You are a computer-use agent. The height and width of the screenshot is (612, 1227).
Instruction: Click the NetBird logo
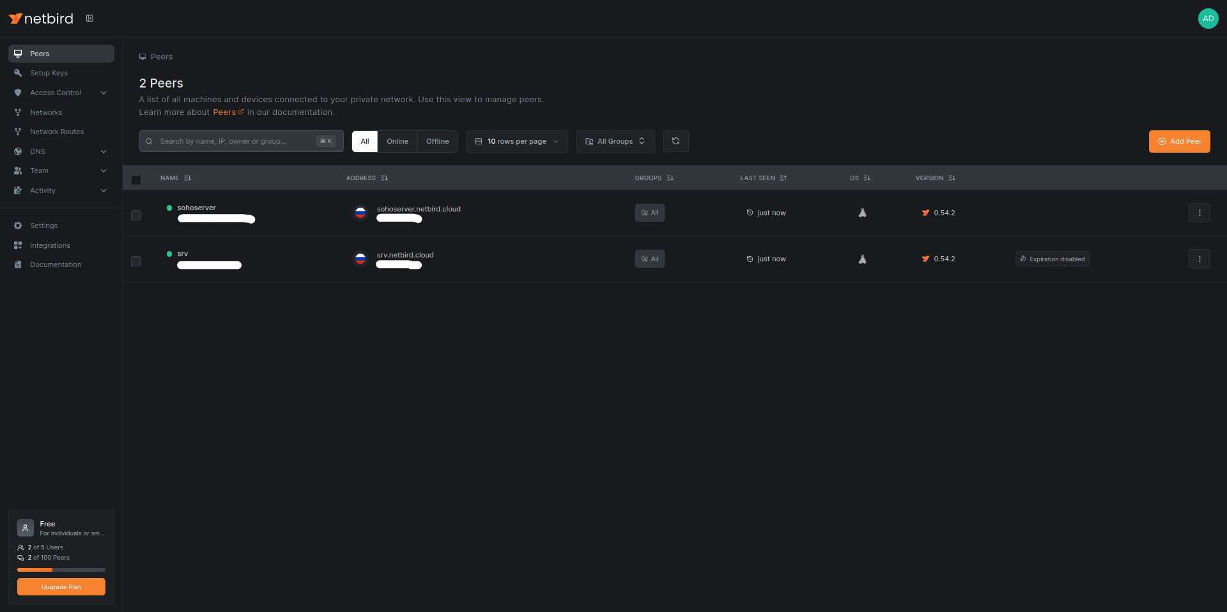coord(41,18)
